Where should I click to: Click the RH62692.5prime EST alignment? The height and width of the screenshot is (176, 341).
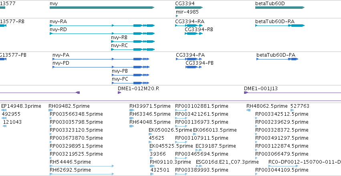(x=82, y=174)
